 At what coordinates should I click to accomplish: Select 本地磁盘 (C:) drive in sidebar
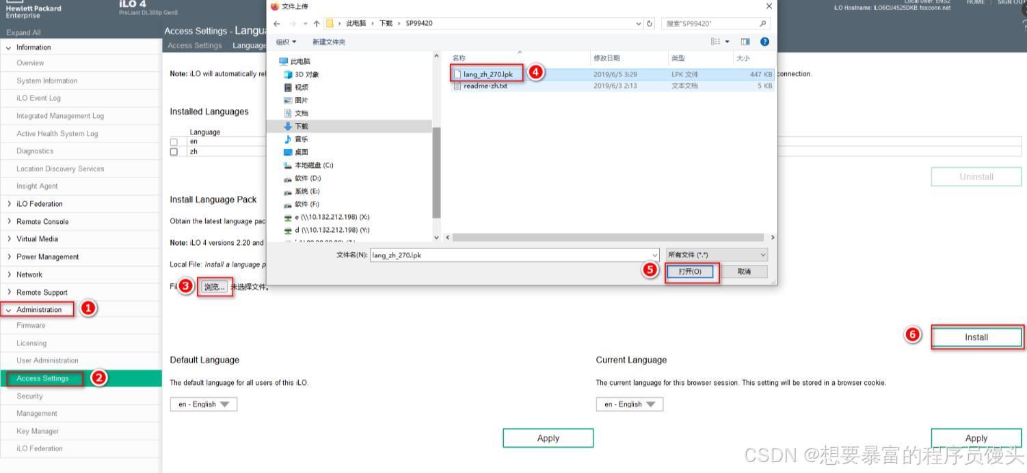308,165
